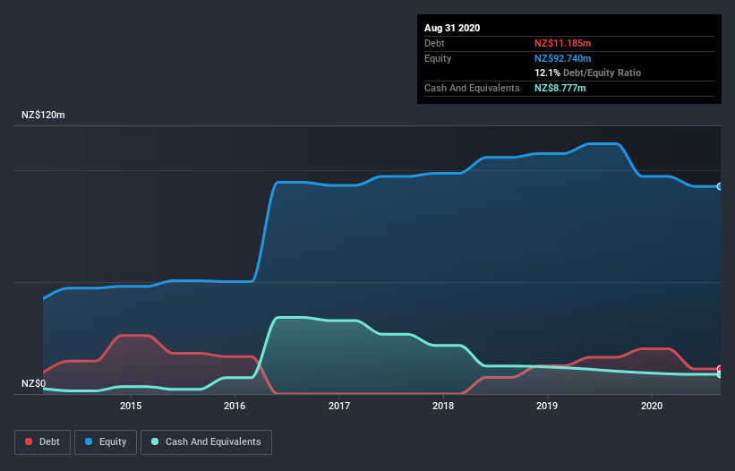This screenshot has height=471, width=735.
Task: Click the 2020 x-axis label
Action: click(652, 406)
